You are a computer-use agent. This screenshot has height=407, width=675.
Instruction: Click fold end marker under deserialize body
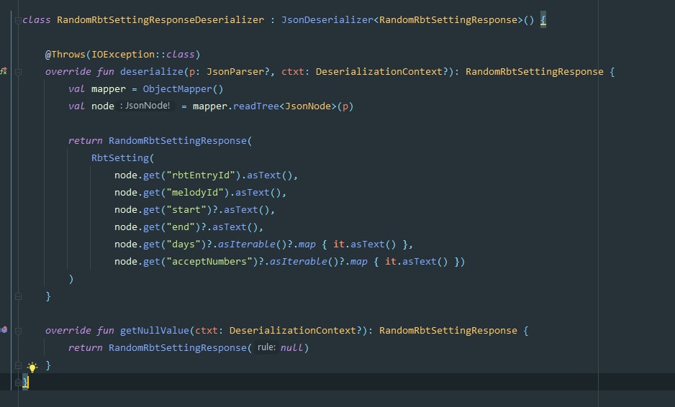pyautogui.click(x=18, y=296)
